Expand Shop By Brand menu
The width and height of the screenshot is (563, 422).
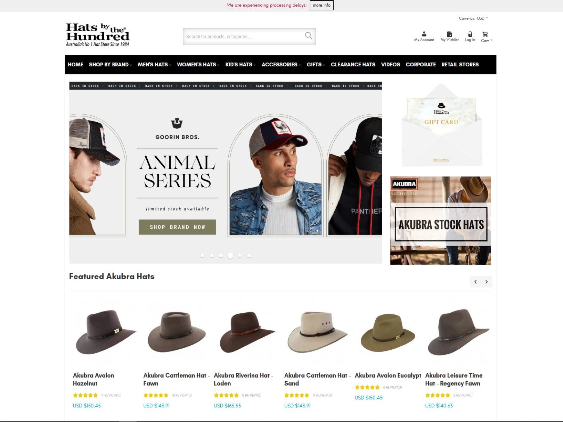pos(110,65)
